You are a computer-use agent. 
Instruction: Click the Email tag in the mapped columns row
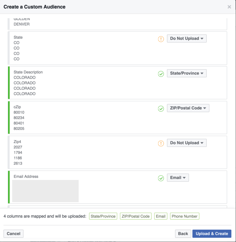coord(160,216)
